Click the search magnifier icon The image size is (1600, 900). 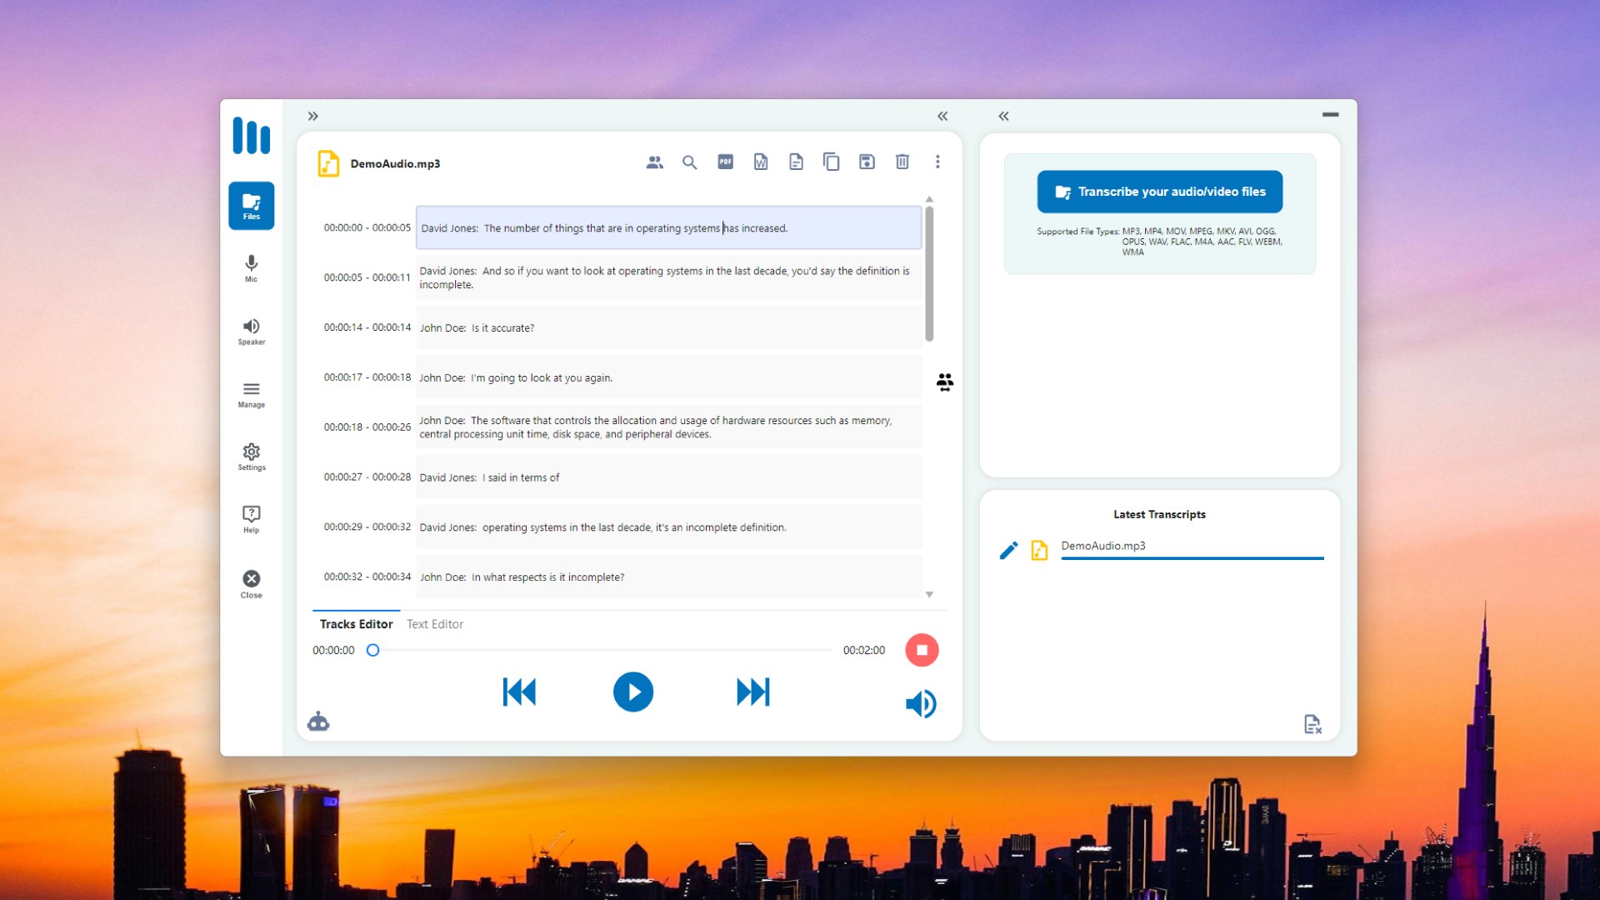click(x=689, y=162)
